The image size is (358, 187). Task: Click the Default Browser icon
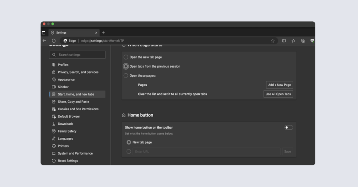(x=53, y=117)
